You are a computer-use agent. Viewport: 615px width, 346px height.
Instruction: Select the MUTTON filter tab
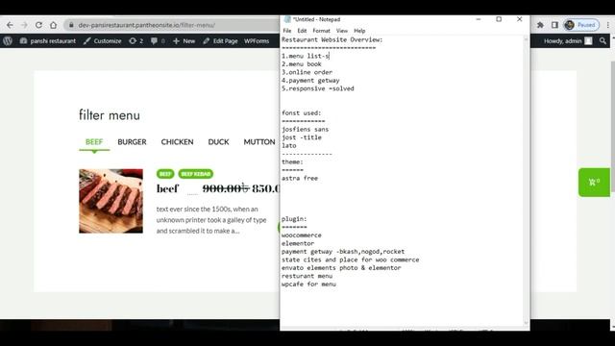[x=259, y=142]
